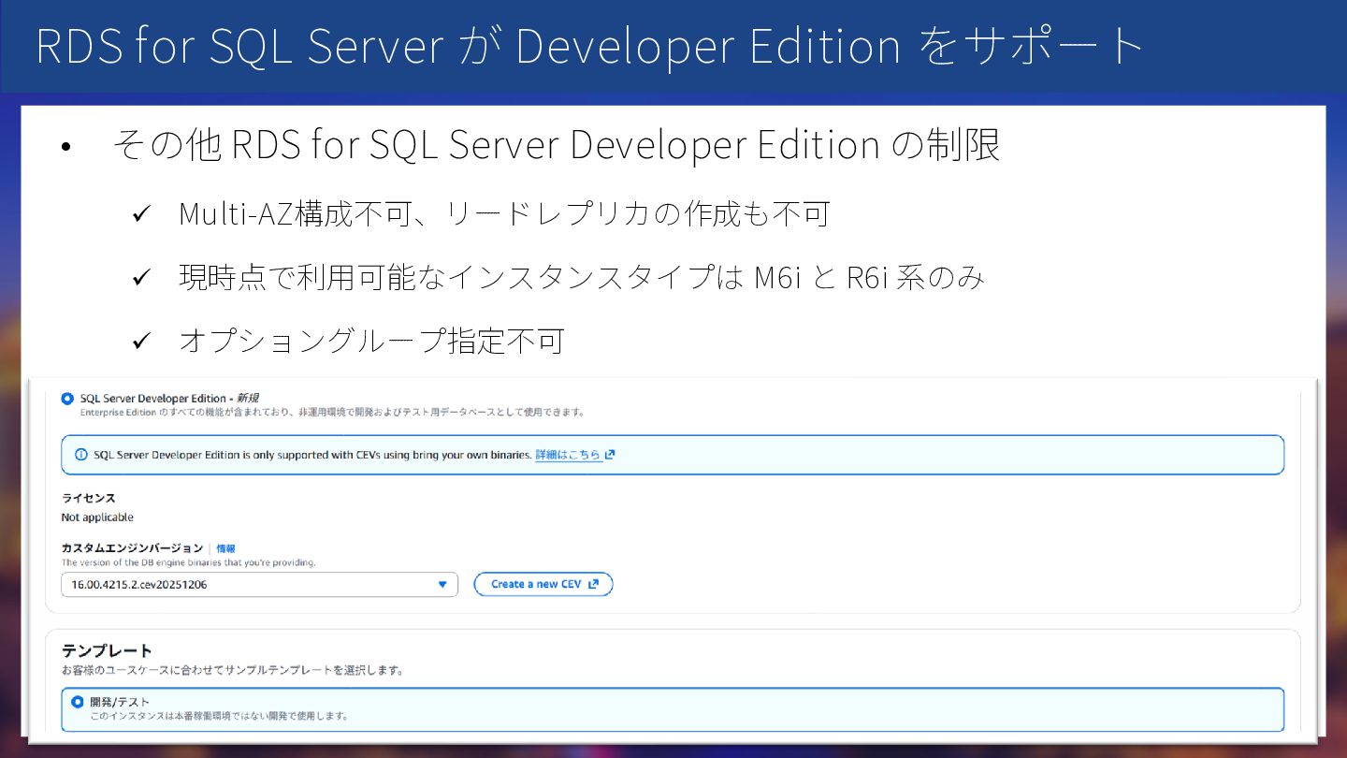Click the checkmark beside the M6i と R6i bullet
Screen dimensions: 1347x758
[x=141, y=278]
